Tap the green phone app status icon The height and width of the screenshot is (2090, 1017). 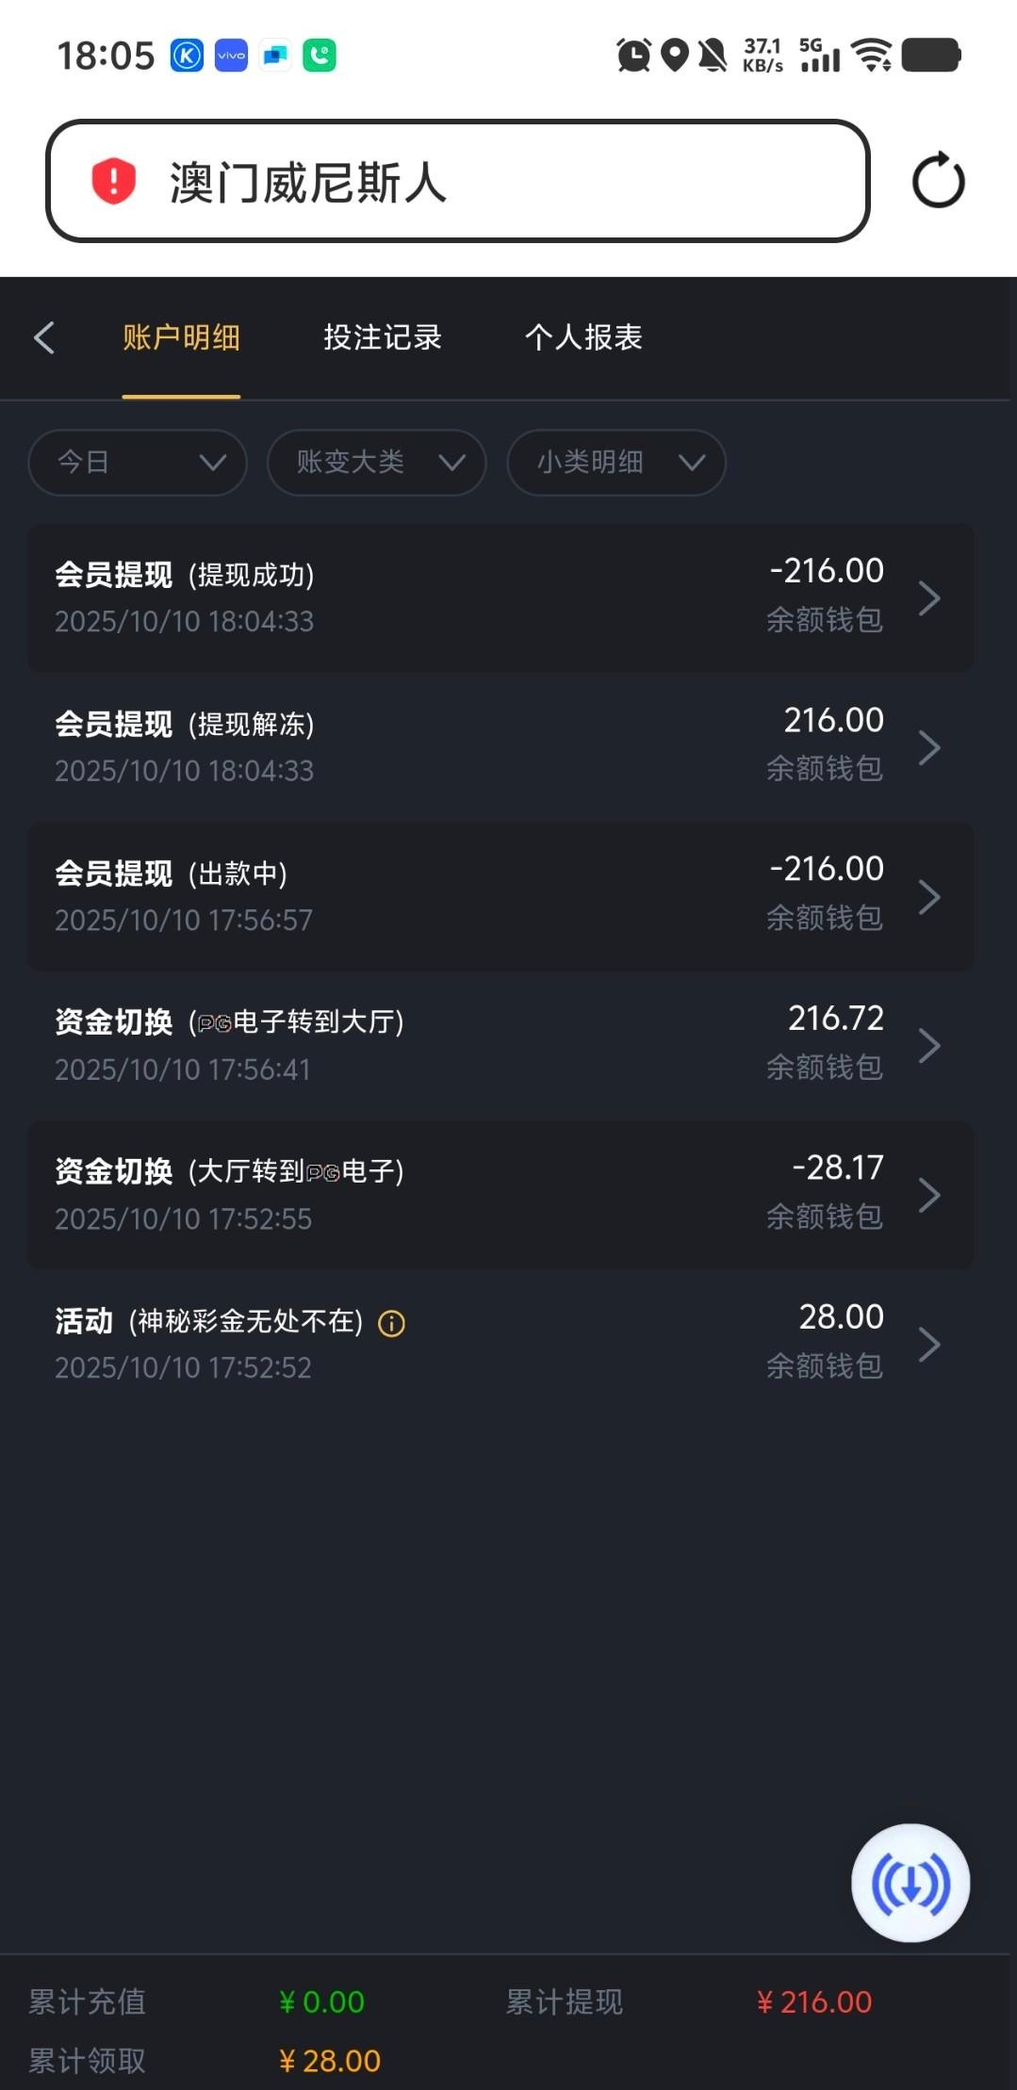click(x=320, y=56)
